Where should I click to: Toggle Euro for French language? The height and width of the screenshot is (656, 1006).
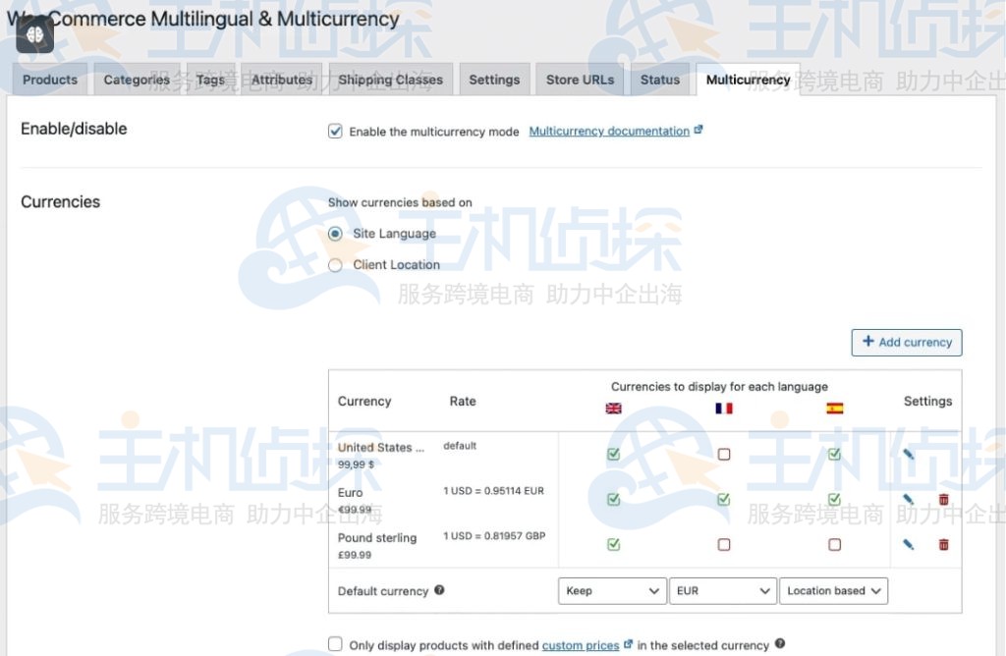[x=724, y=499]
